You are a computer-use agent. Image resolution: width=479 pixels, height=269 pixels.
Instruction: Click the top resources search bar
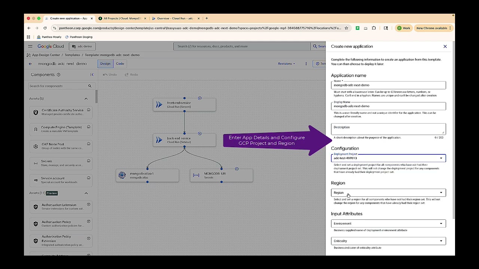pos(242,46)
